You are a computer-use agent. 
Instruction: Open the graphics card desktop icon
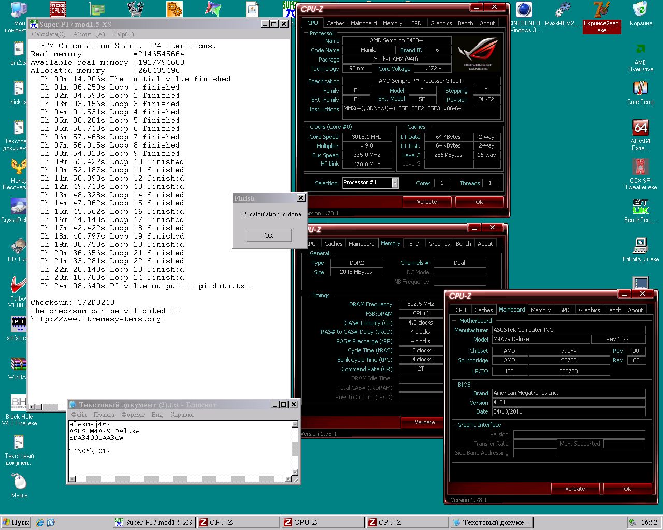96,9
